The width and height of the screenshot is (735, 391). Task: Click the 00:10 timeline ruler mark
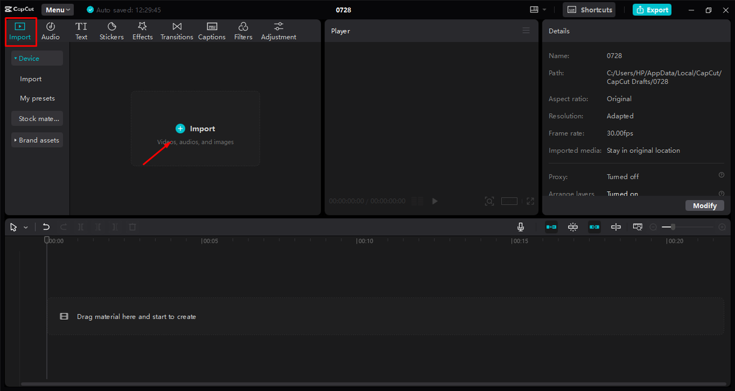click(365, 241)
